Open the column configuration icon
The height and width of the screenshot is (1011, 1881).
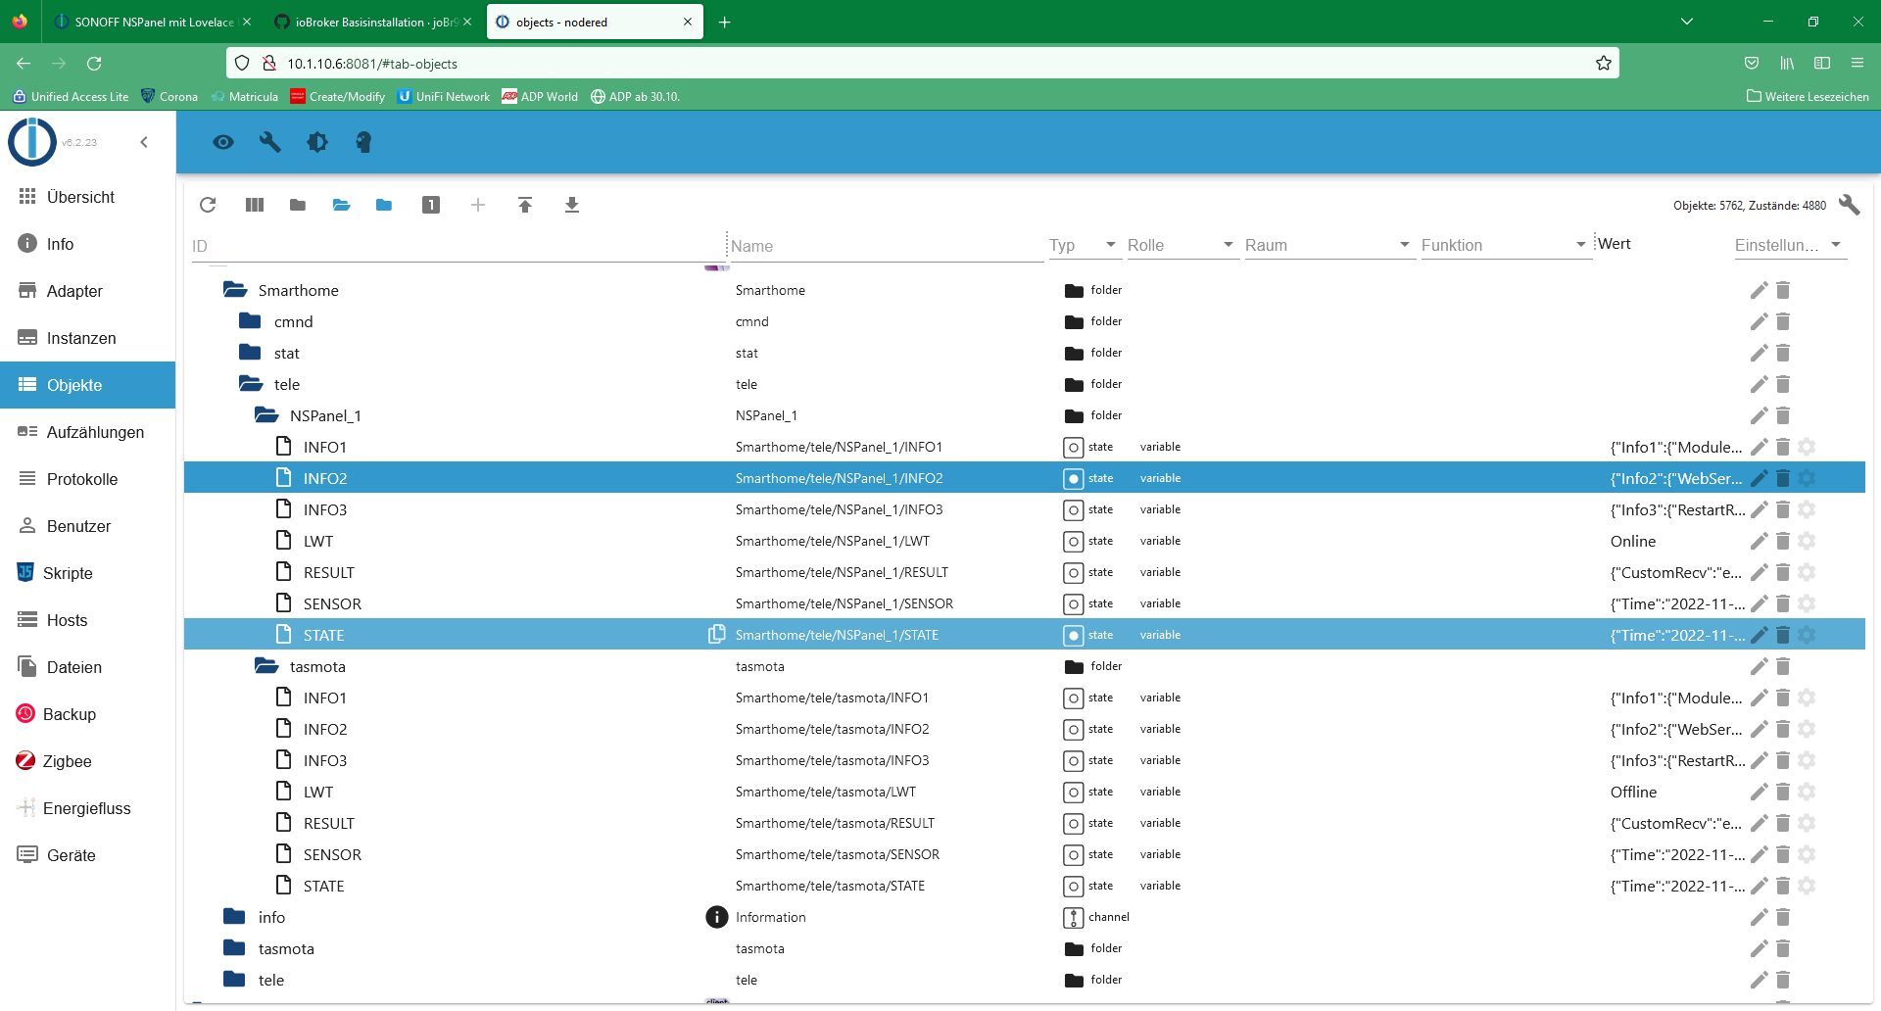coord(255,205)
